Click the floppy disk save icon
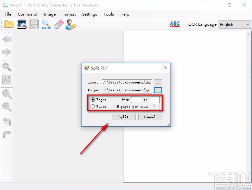Viewport: 252px width, 190px height. (34, 24)
